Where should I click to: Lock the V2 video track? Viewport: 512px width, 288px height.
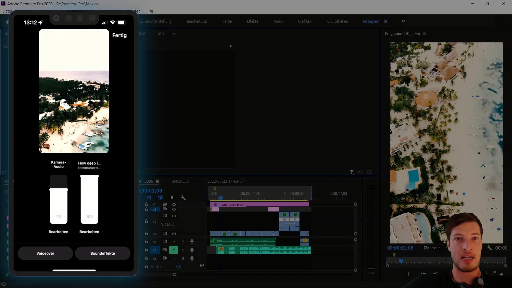pos(146,221)
